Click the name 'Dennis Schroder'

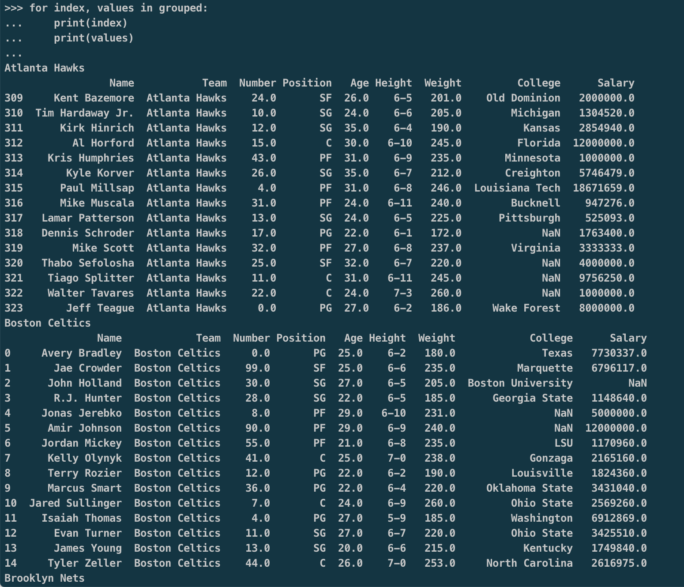[88, 233]
